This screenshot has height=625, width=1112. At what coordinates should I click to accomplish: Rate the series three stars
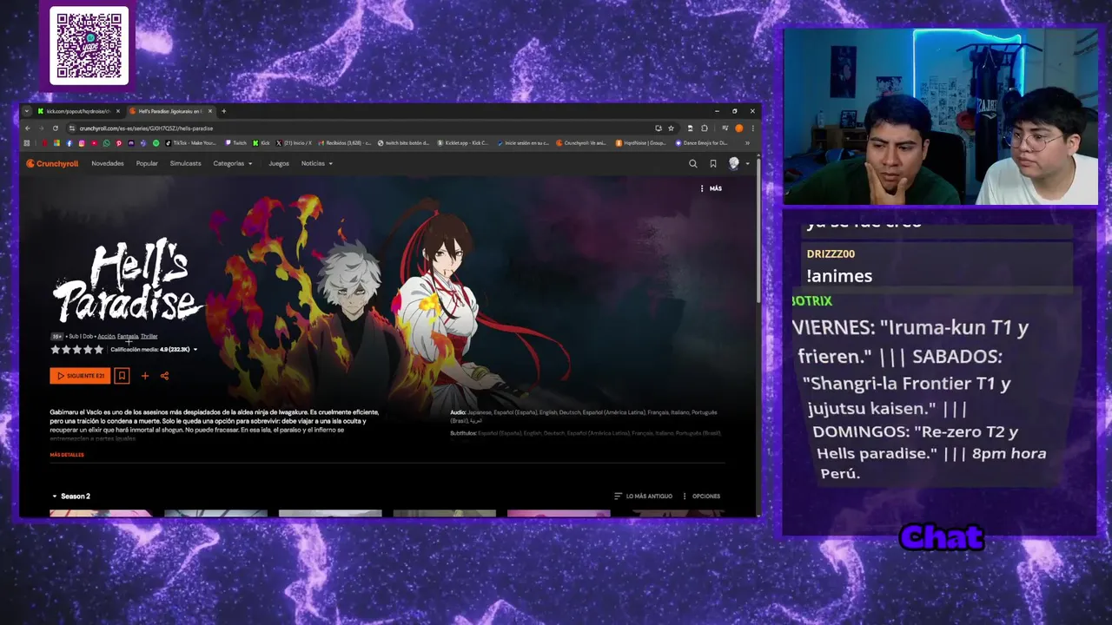76,350
